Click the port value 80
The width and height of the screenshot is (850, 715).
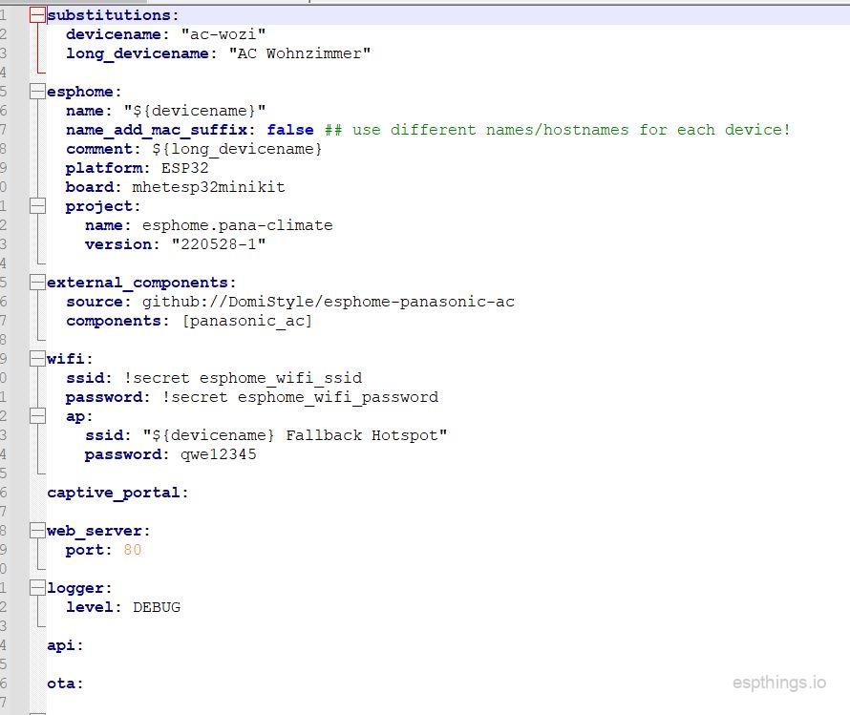tap(132, 550)
